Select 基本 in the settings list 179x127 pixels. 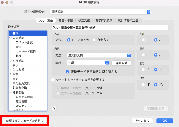coord(27,33)
